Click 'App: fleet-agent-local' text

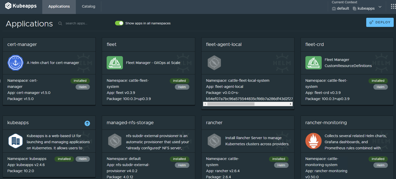coord(225,87)
